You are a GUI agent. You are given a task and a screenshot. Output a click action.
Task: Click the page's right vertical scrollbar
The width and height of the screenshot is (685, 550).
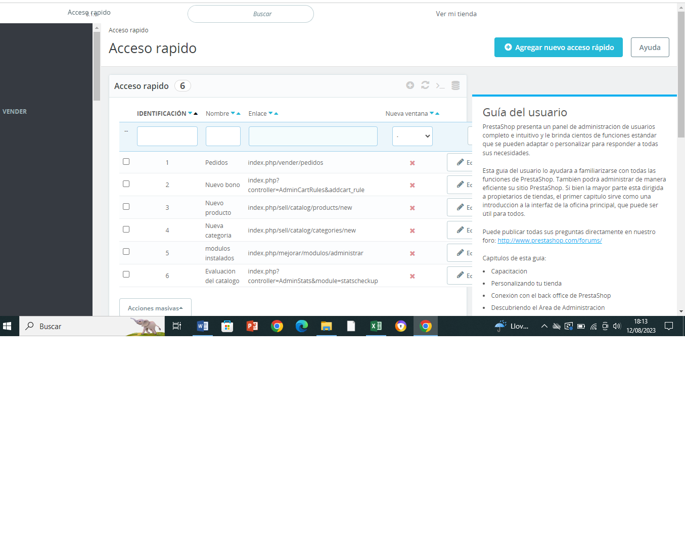click(681, 75)
